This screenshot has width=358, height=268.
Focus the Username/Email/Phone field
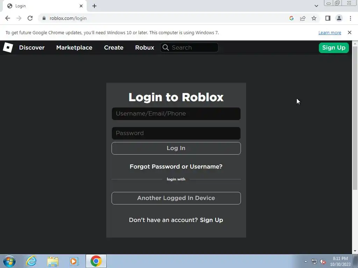coord(176,114)
